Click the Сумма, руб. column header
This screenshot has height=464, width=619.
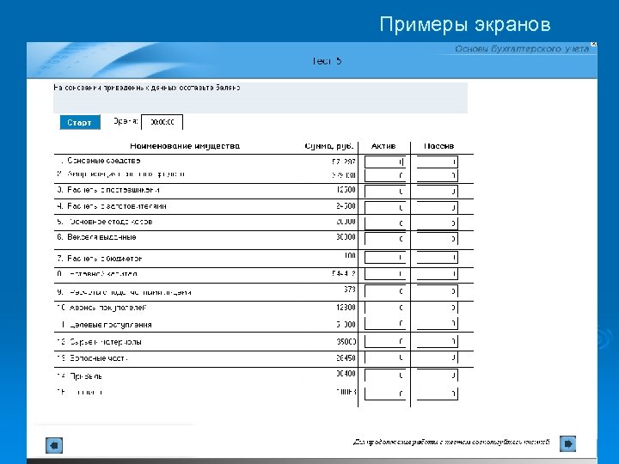[328, 146]
